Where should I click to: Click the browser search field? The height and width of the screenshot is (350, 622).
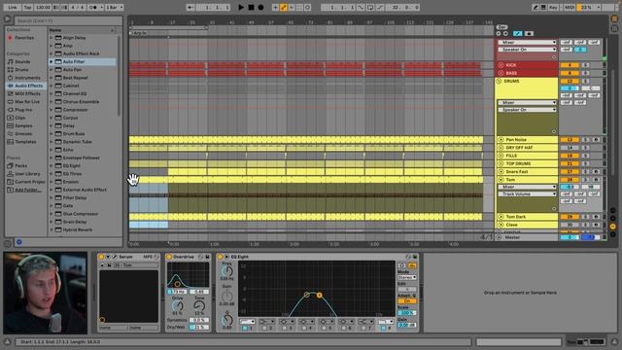[68, 20]
